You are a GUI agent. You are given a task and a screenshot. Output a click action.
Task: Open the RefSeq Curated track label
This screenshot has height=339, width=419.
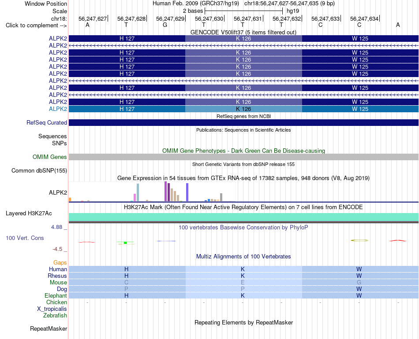[x=46, y=123]
